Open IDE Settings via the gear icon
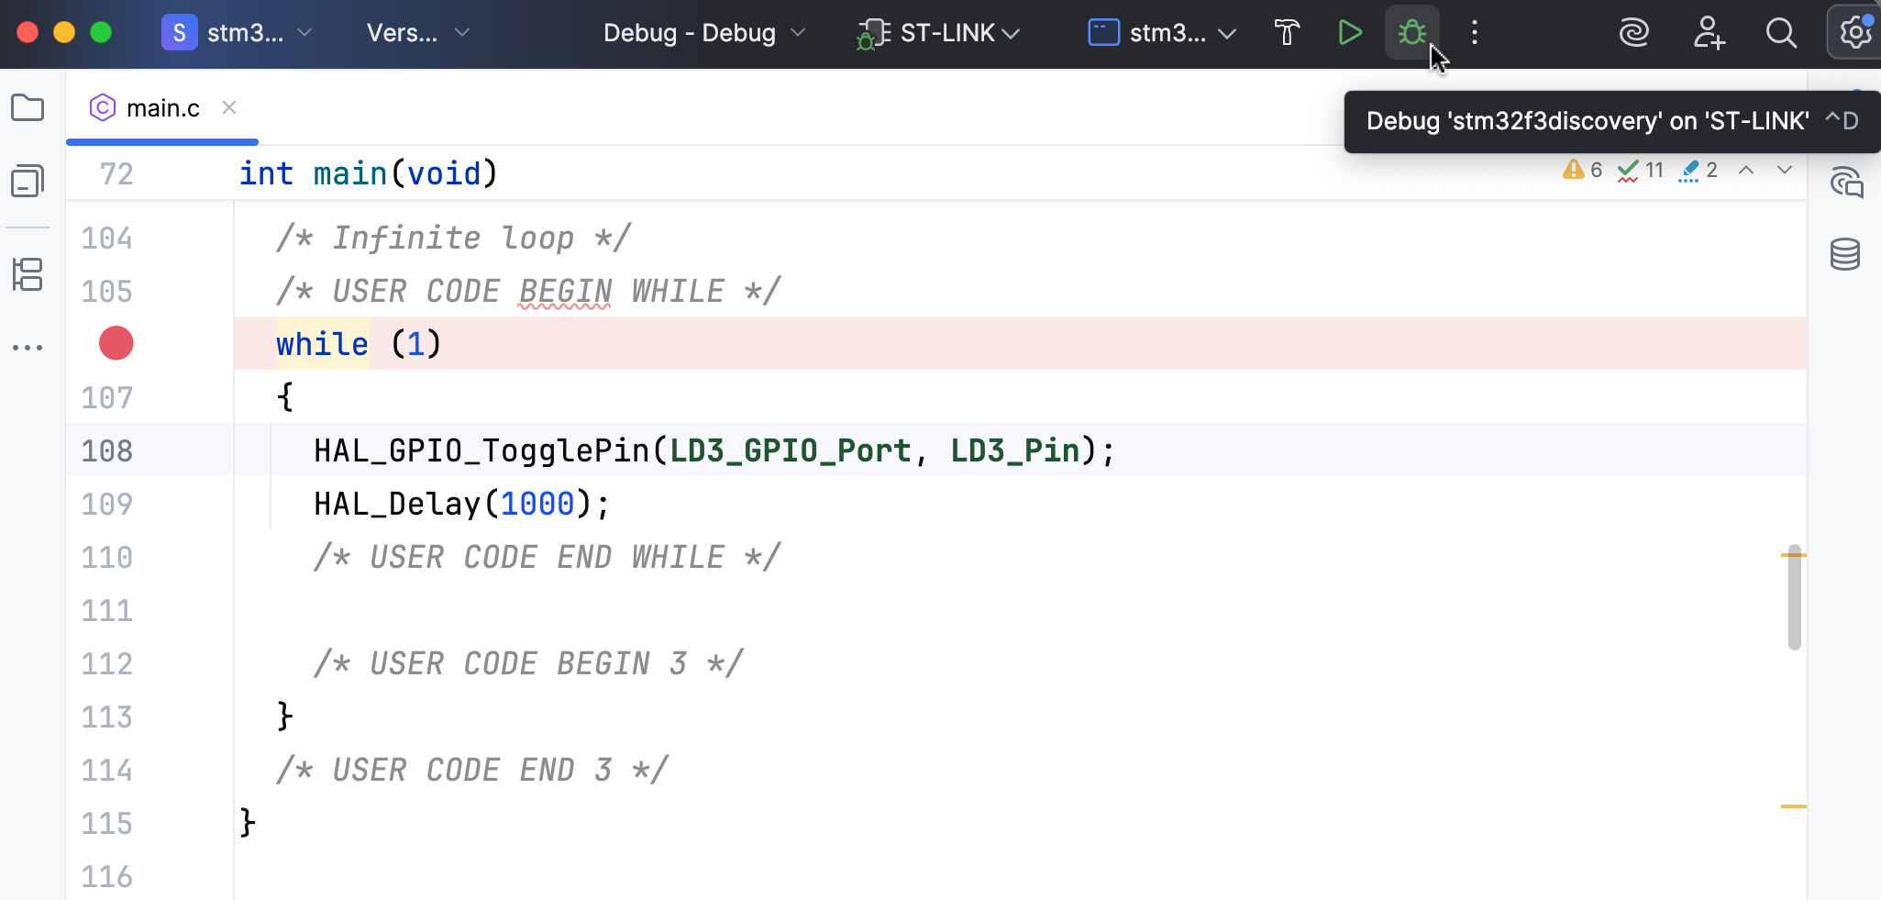The height and width of the screenshot is (900, 1881). [1853, 32]
